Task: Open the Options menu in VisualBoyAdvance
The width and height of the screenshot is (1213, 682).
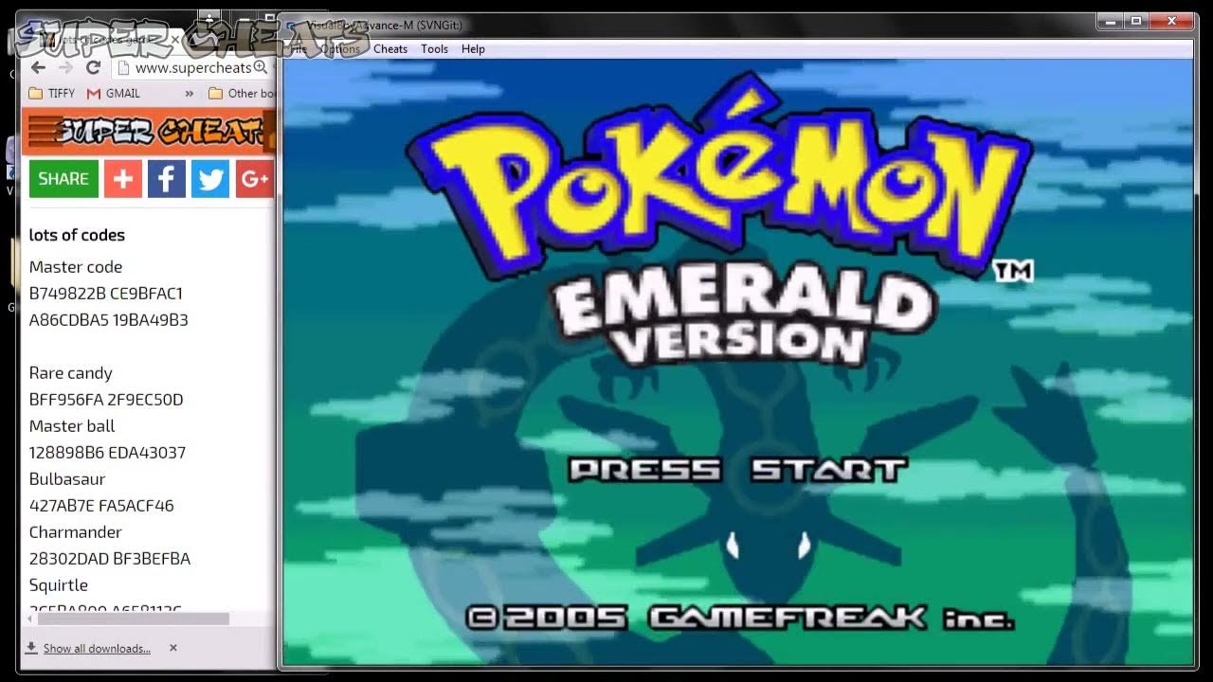Action: [339, 49]
